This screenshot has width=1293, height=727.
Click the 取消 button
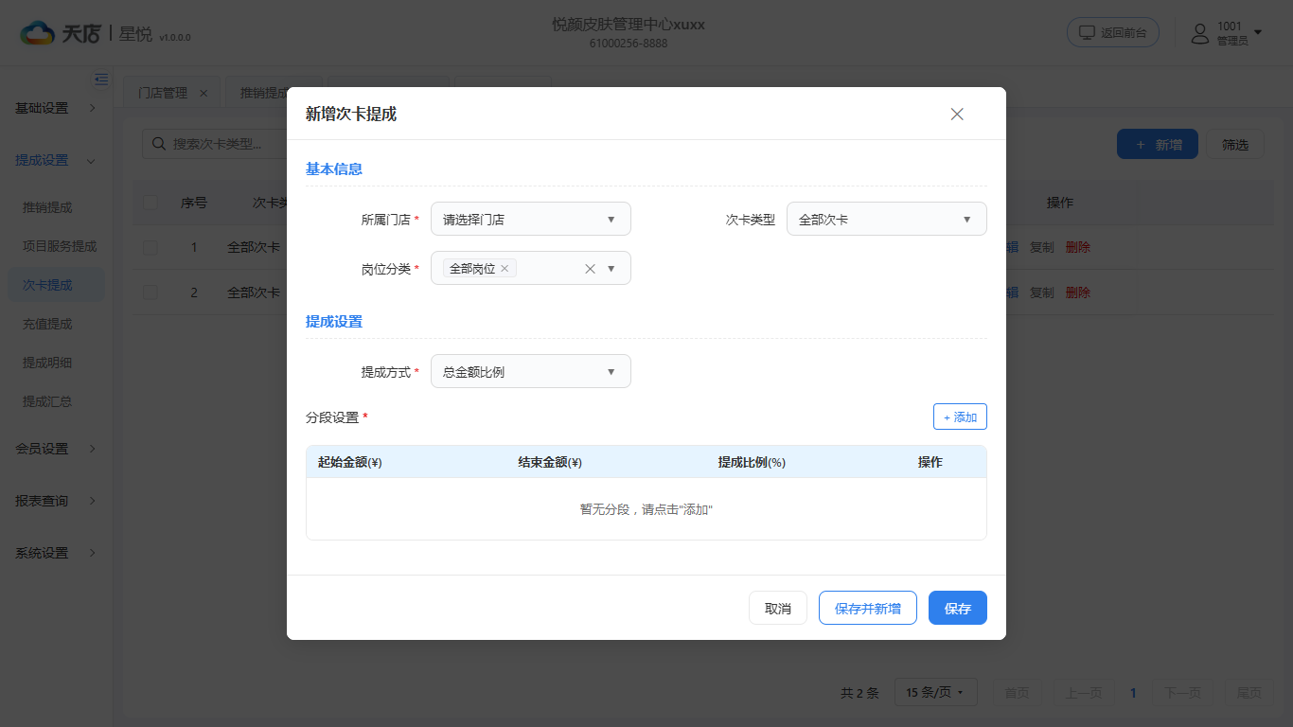click(778, 608)
